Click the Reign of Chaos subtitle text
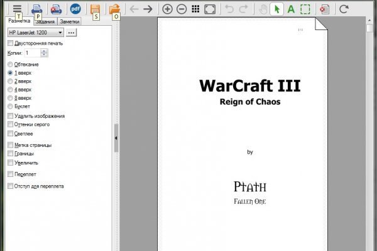The width and height of the screenshot is (377, 251). coord(250,102)
